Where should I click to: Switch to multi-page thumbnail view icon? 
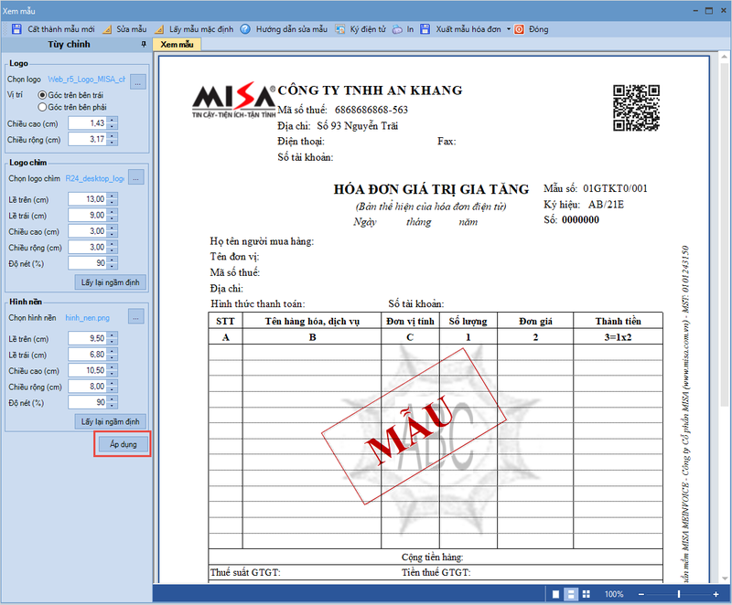coord(586,594)
